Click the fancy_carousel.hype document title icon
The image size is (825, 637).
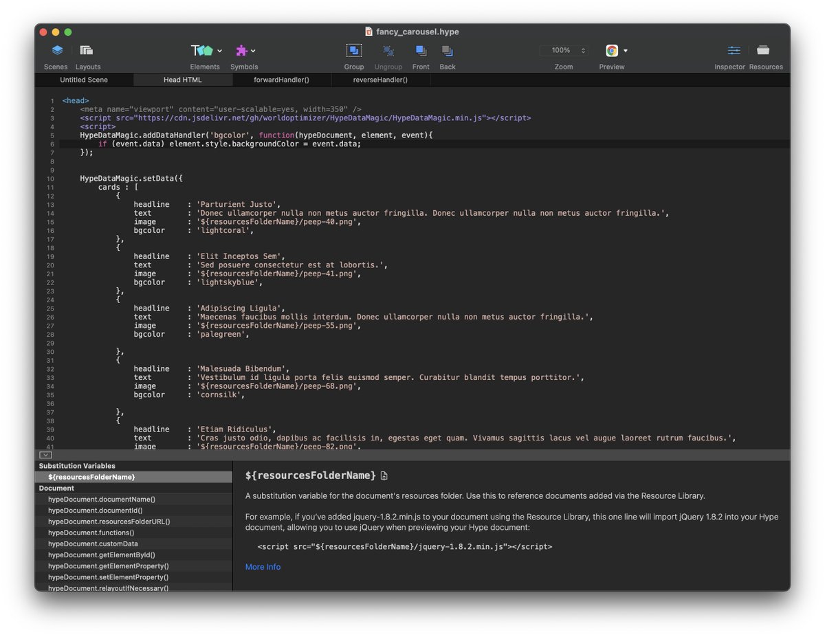(x=370, y=32)
